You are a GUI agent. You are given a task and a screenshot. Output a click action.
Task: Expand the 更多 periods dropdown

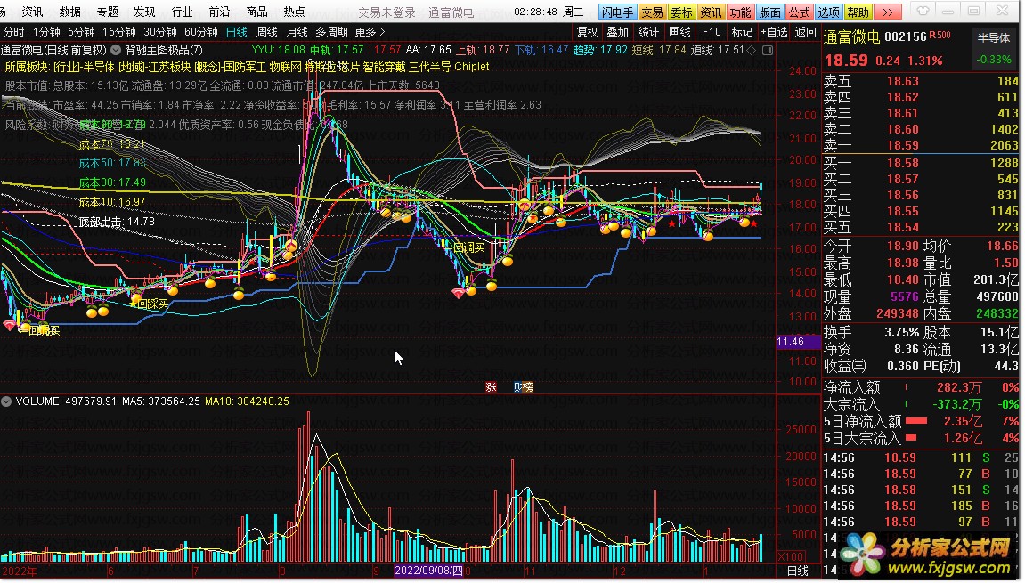[370, 32]
